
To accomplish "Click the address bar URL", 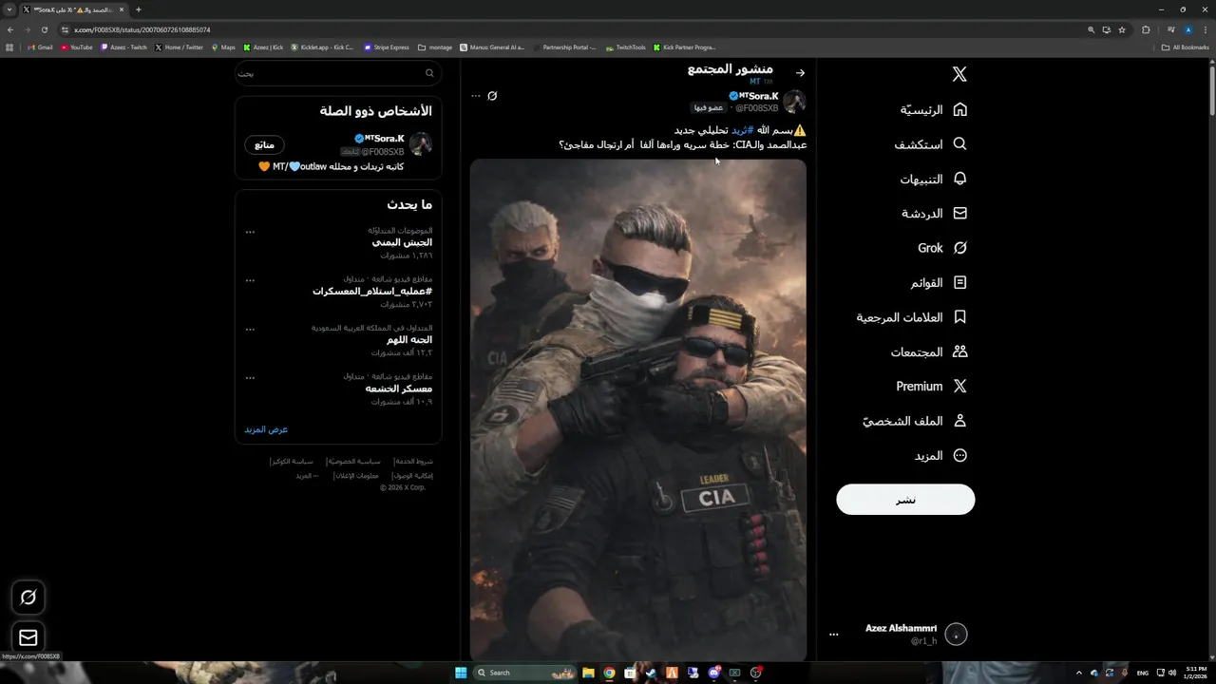I will [142, 29].
